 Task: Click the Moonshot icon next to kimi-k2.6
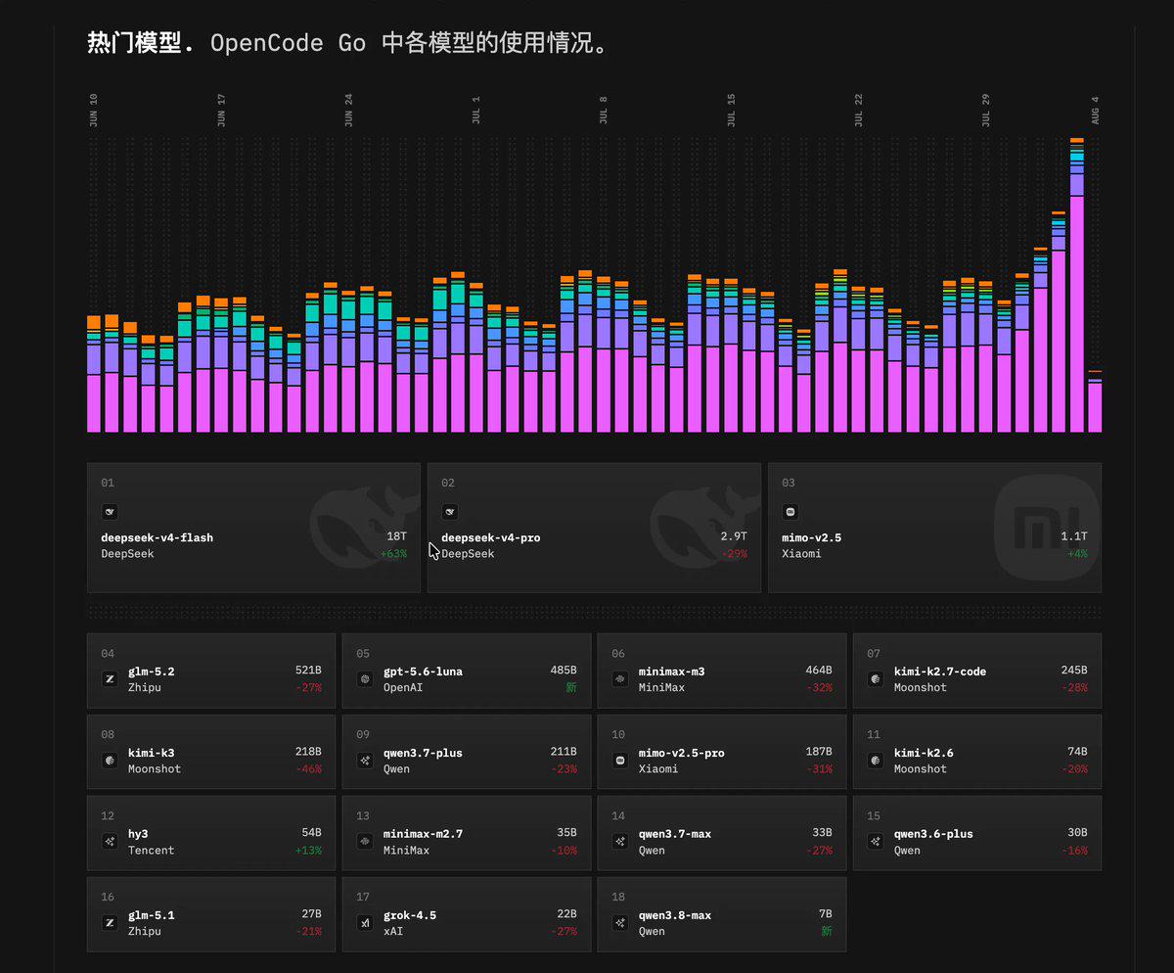(x=876, y=760)
